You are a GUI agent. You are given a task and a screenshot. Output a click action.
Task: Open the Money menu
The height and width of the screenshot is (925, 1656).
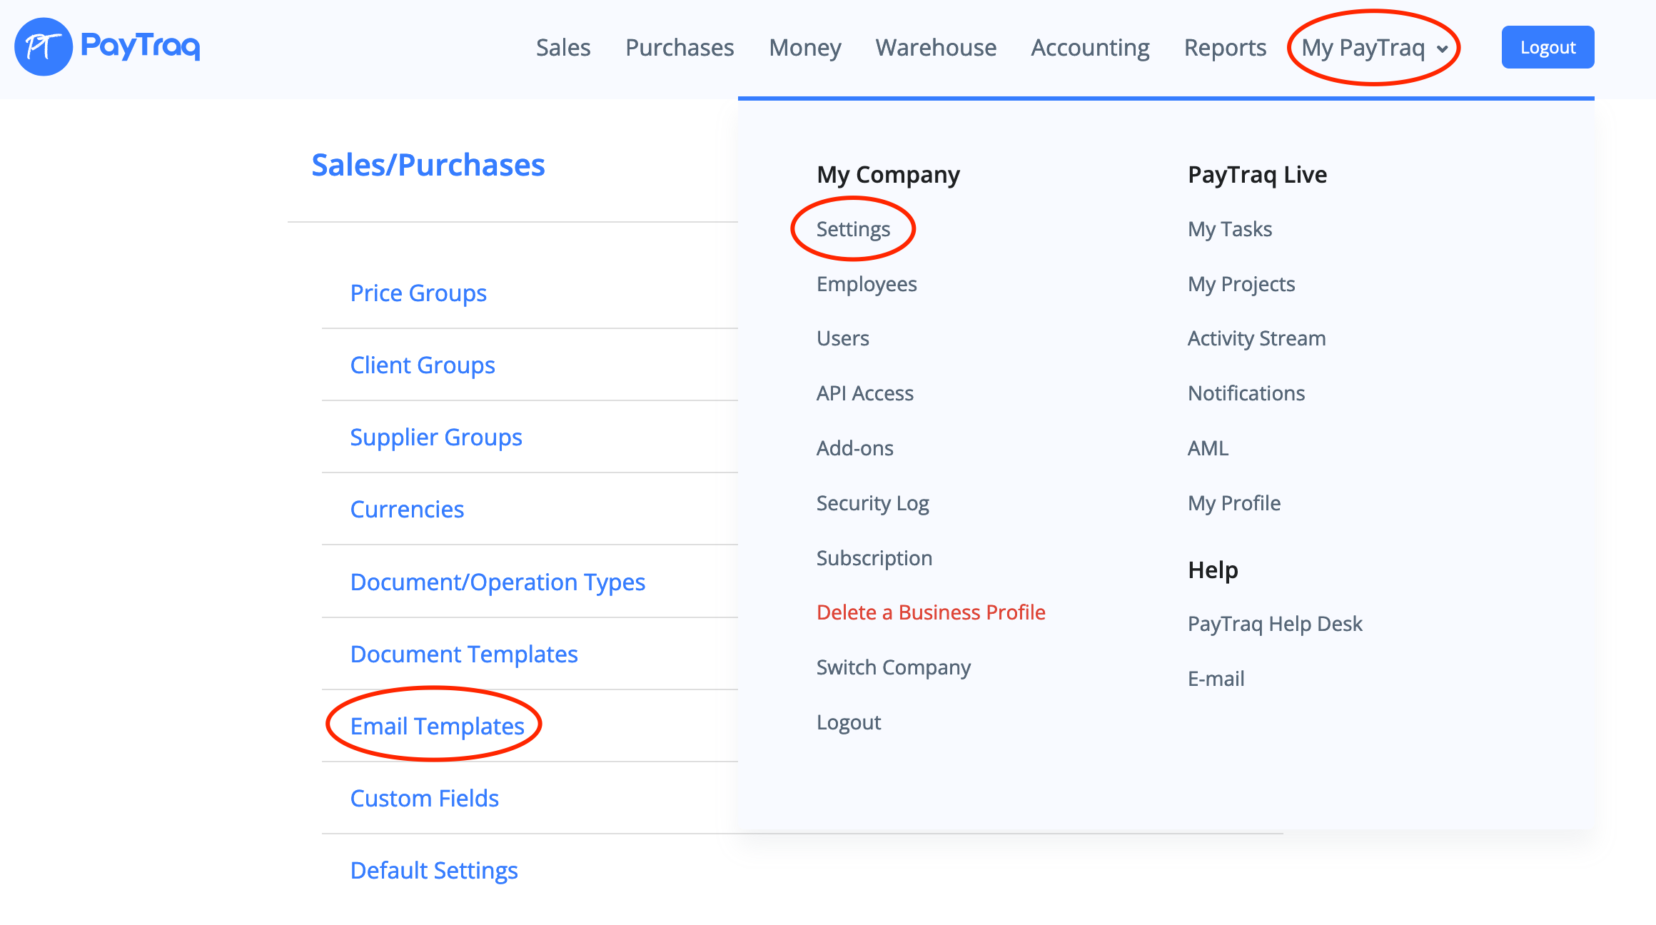tap(805, 47)
